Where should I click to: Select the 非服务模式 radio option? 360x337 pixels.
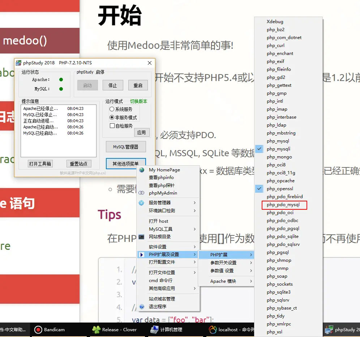(x=112, y=118)
